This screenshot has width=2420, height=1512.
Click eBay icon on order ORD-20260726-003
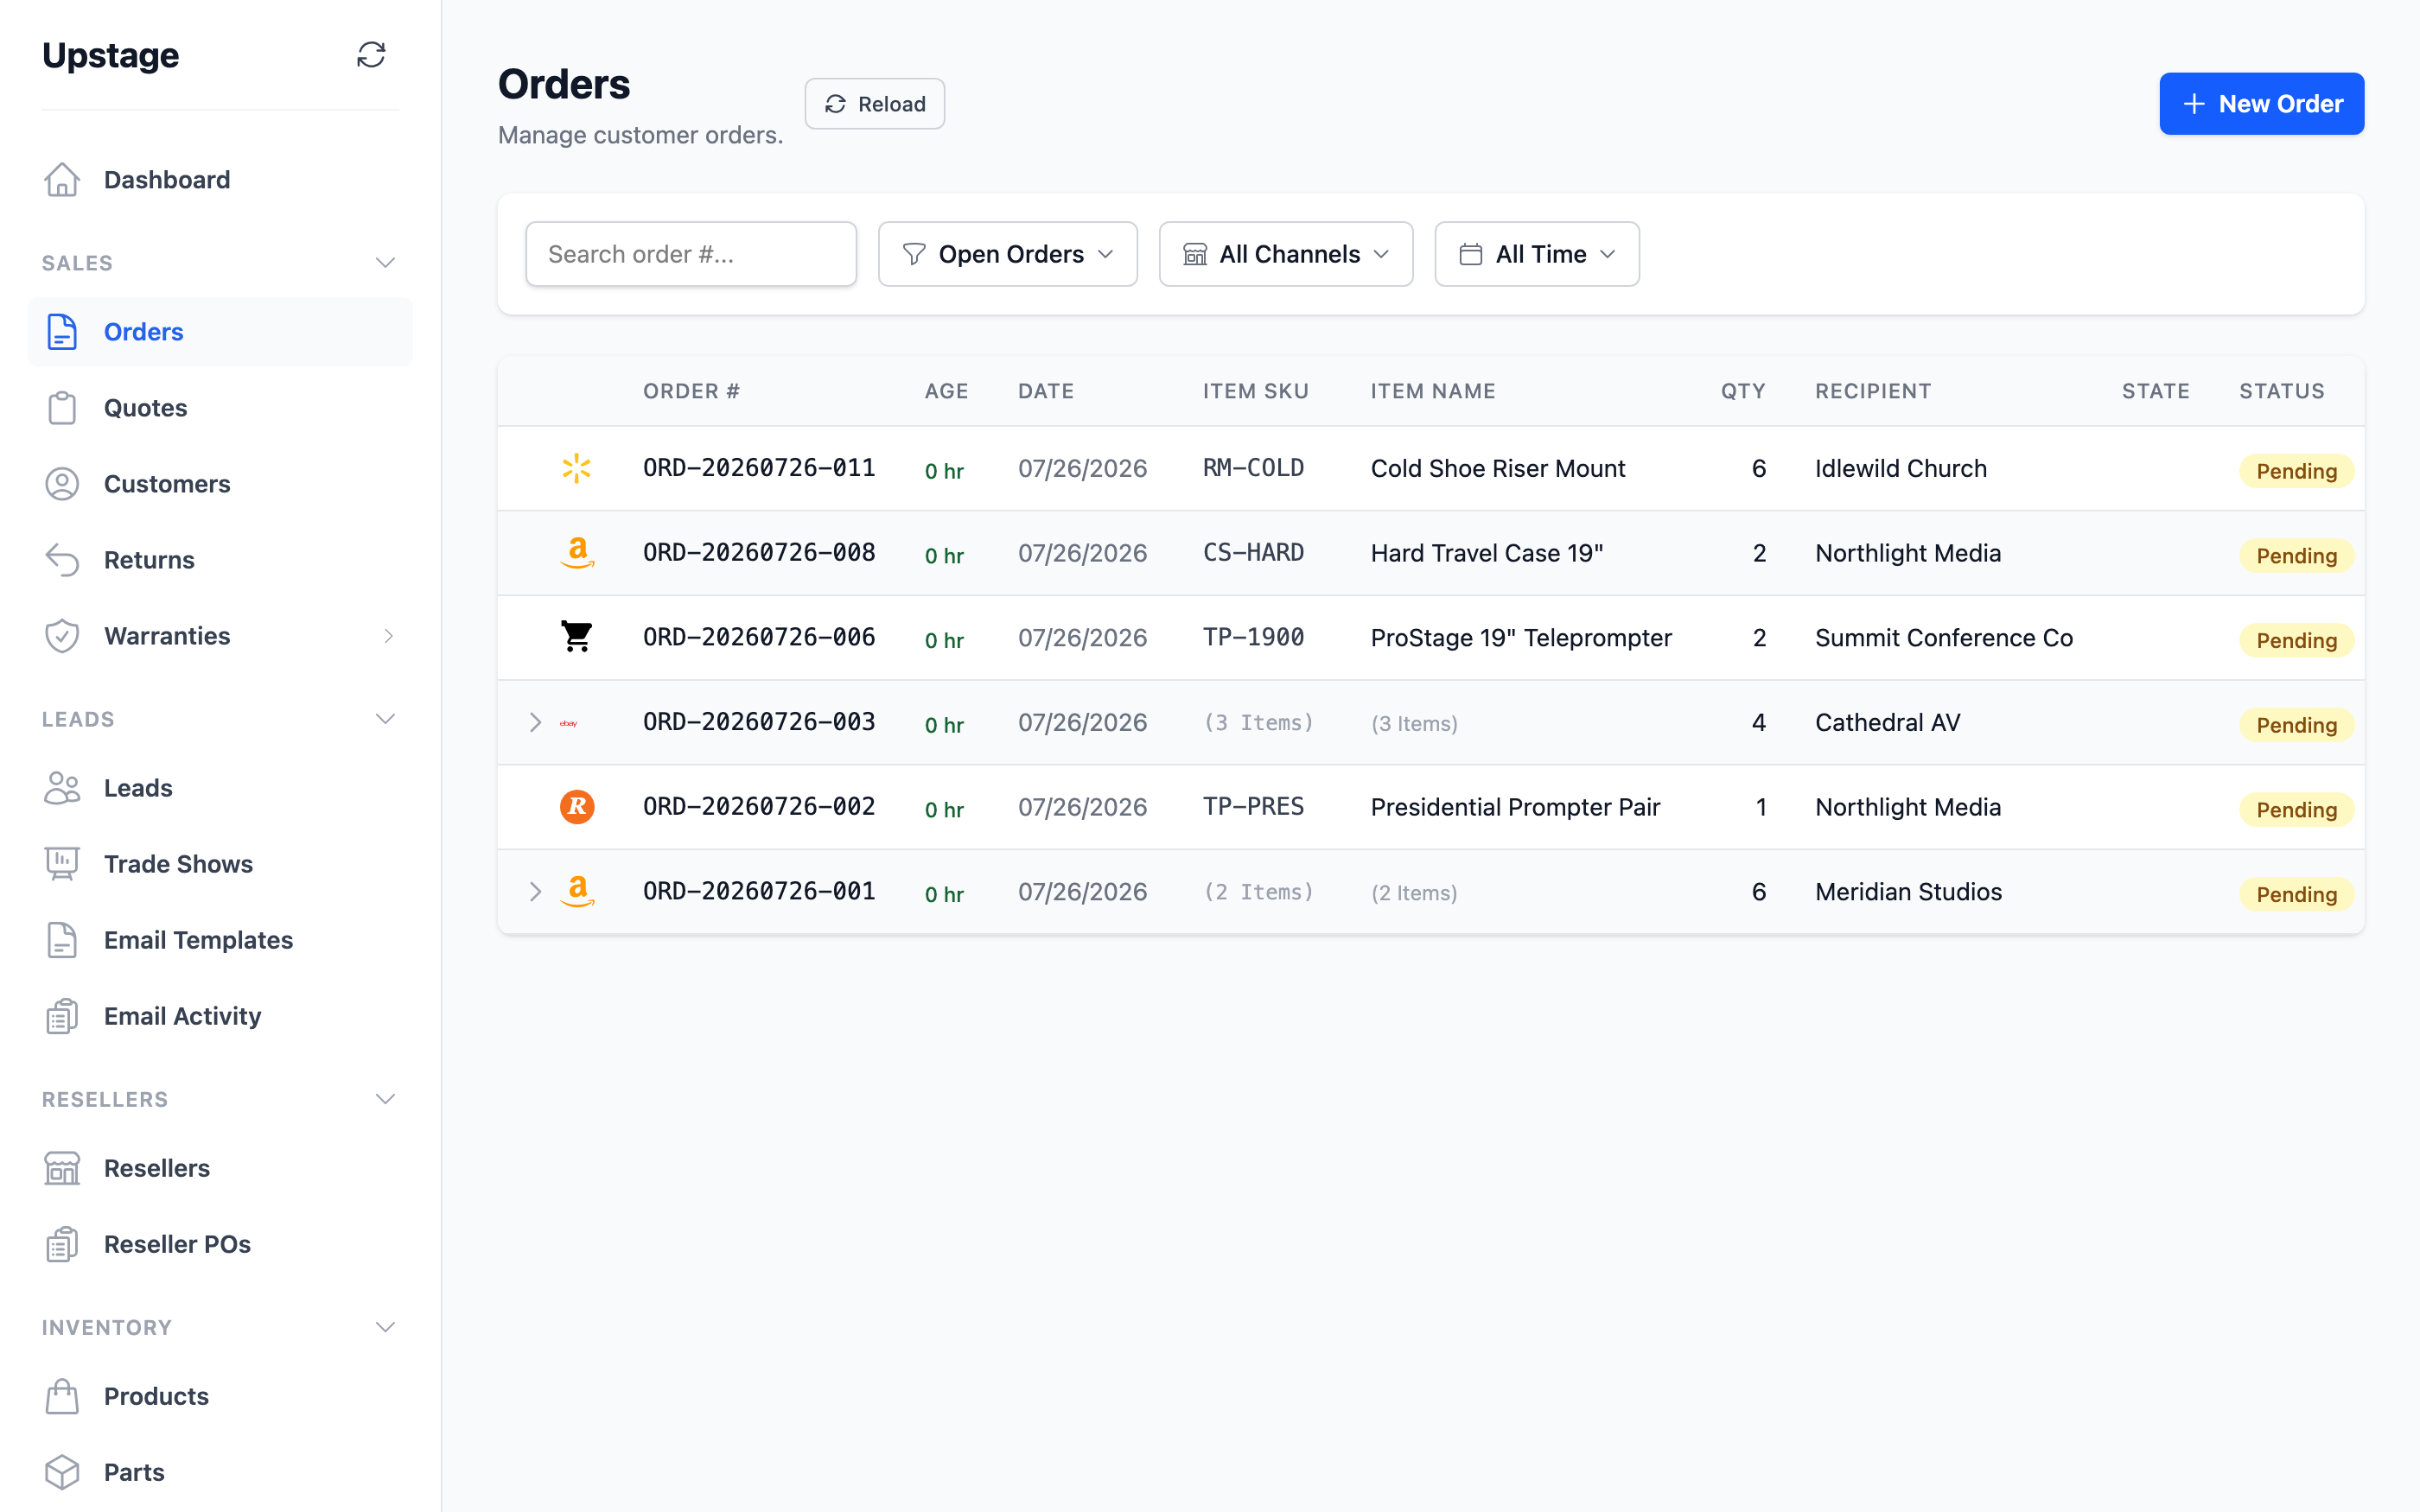click(x=568, y=723)
